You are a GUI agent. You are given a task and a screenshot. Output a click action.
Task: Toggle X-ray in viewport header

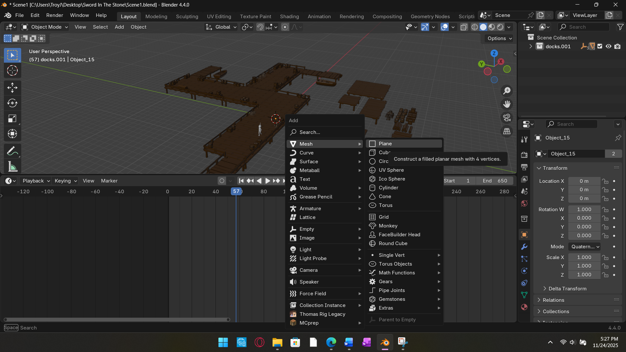tap(464, 27)
